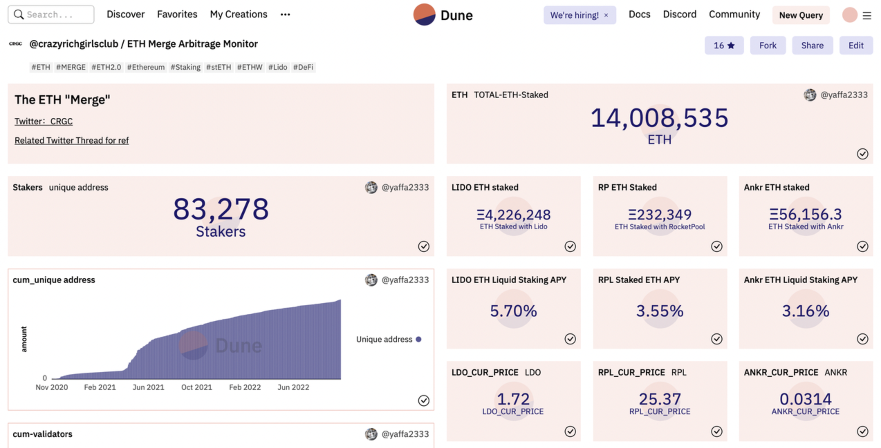This screenshot has width=881, height=448.
Task: Open the three-dots more menu
Action: (285, 14)
